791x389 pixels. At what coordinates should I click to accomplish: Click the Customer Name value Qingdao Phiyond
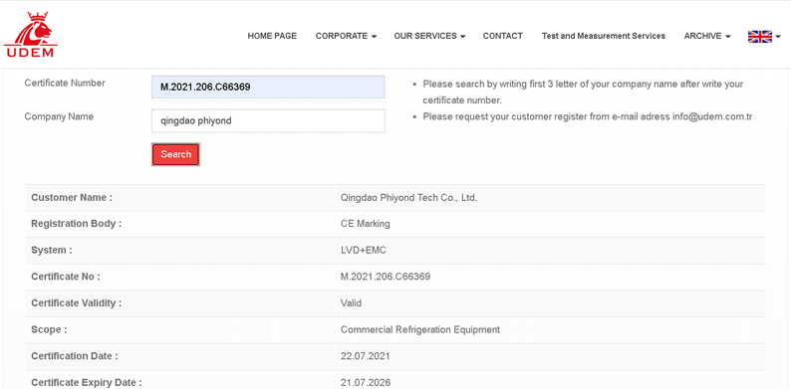coord(408,198)
